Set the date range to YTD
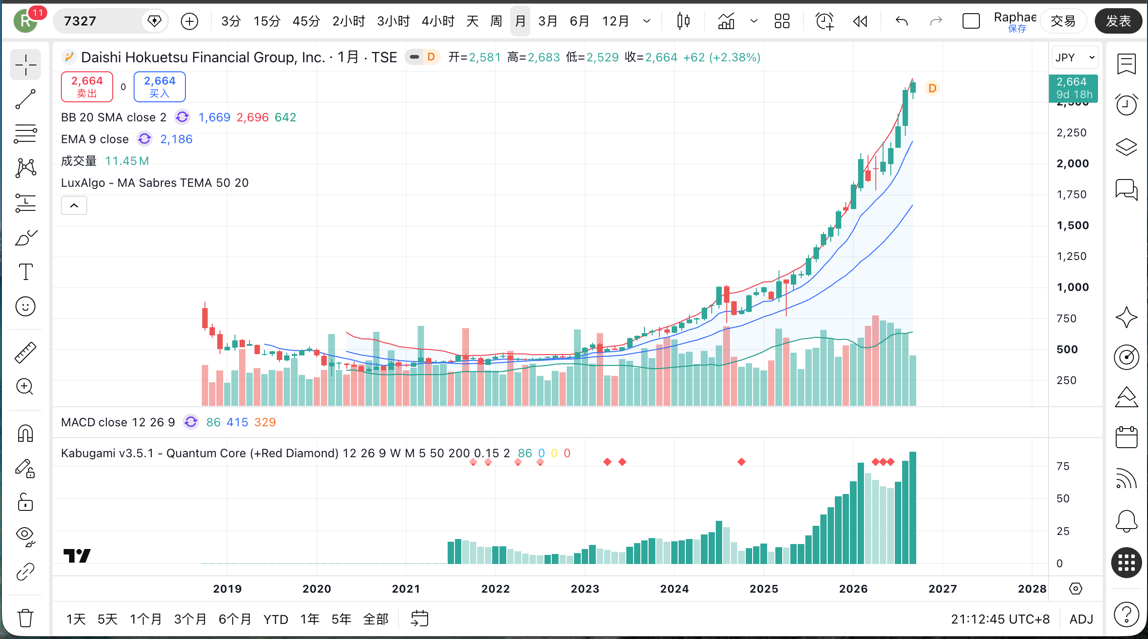Screen dimensions: 1148x639 [x=276, y=619]
